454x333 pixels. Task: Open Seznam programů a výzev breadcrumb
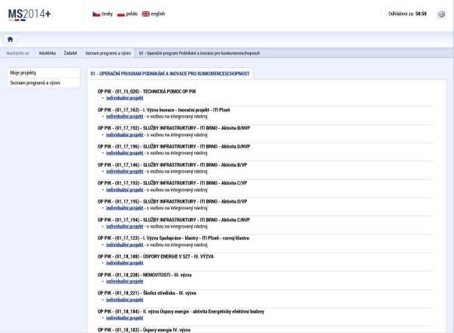[108, 53]
